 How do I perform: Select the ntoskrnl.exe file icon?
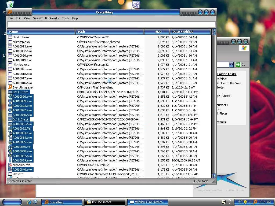[x=10, y=37]
